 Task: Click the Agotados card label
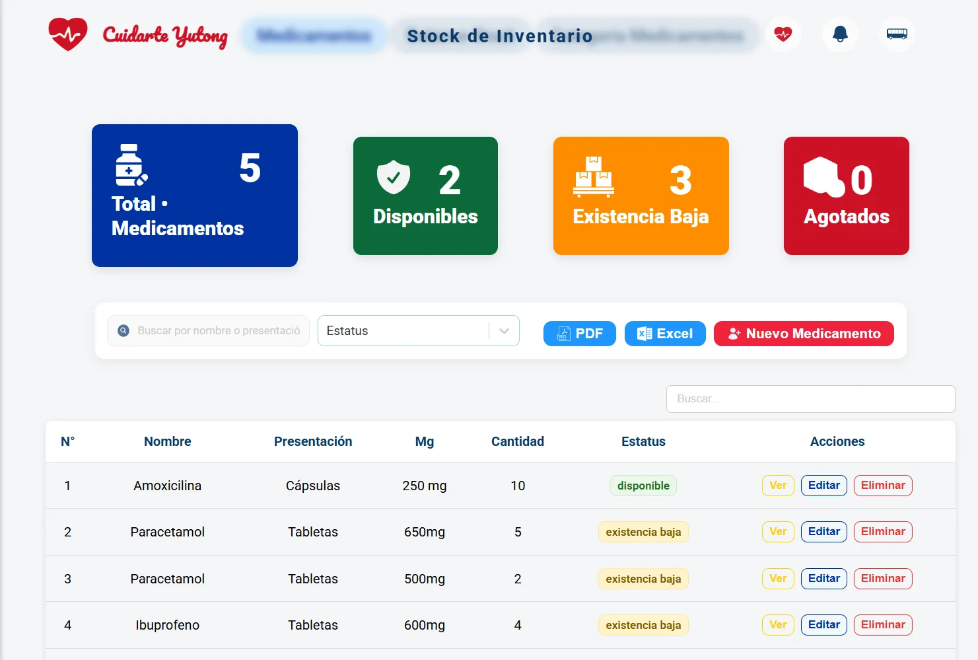(x=847, y=217)
